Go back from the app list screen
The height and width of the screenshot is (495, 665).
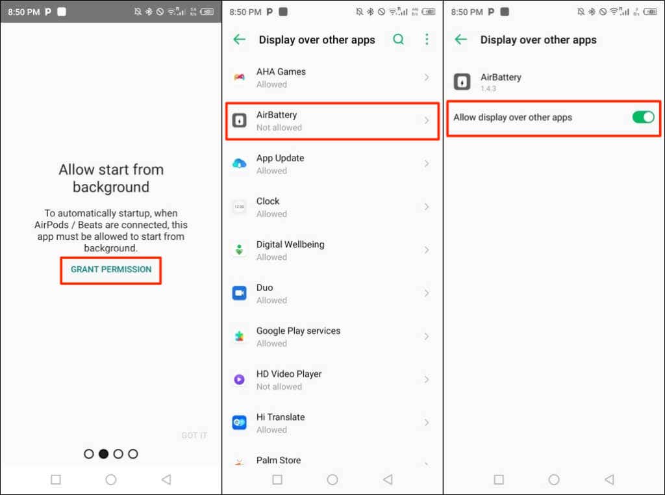(x=240, y=40)
